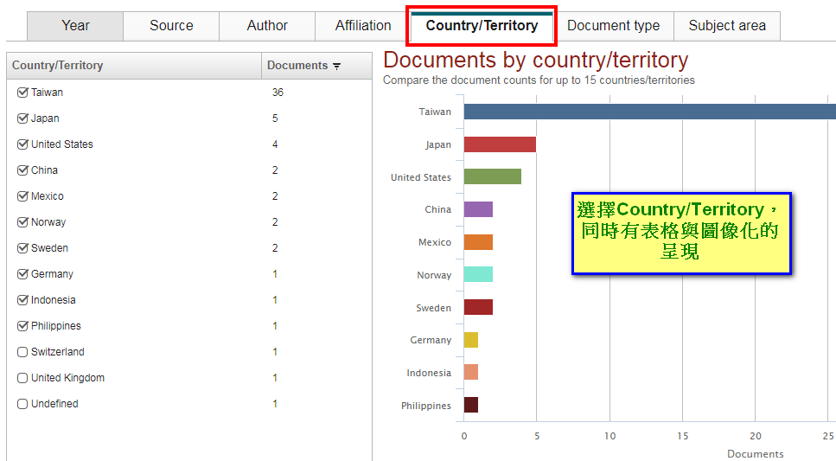Click the Documents x-axis title

[756, 453]
